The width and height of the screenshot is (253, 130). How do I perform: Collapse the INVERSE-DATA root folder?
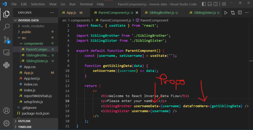[x=35, y=20]
